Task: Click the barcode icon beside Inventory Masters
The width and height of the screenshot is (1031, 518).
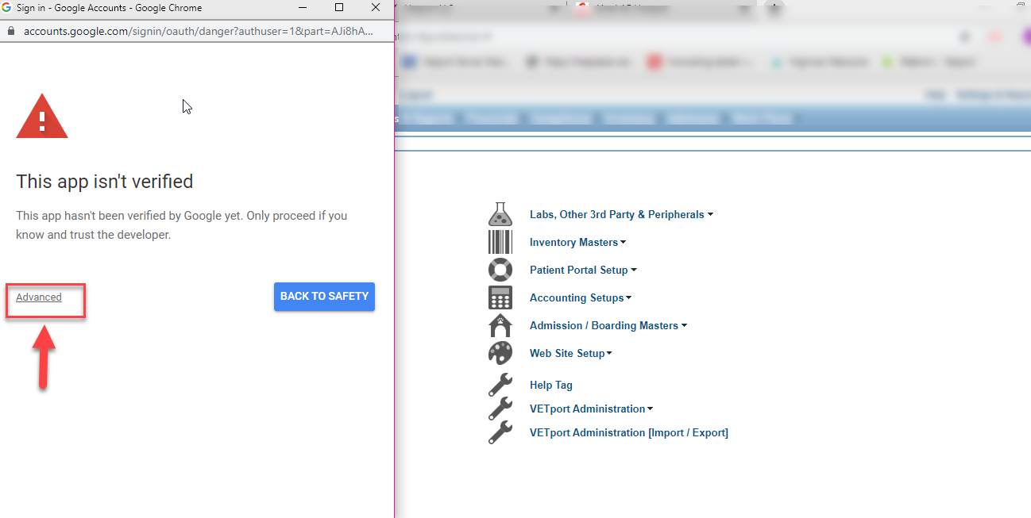Action: click(500, 242)
